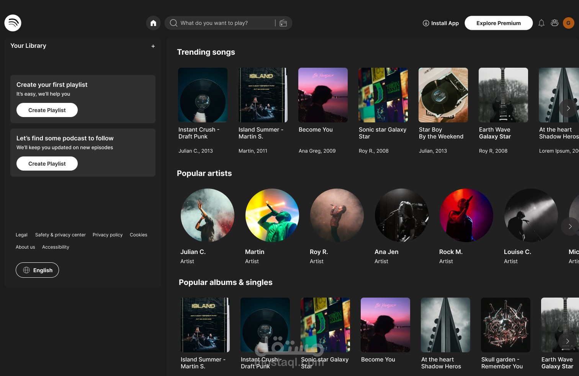Click Create Playlist under first playlist card
The image size is (579, 376).
click(47, 110)
